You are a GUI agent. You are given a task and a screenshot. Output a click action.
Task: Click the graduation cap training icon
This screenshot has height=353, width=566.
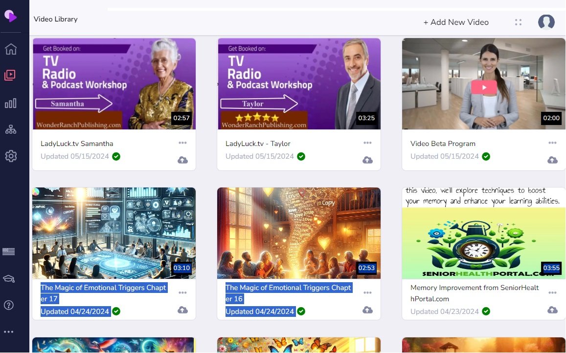pos(9,278)
